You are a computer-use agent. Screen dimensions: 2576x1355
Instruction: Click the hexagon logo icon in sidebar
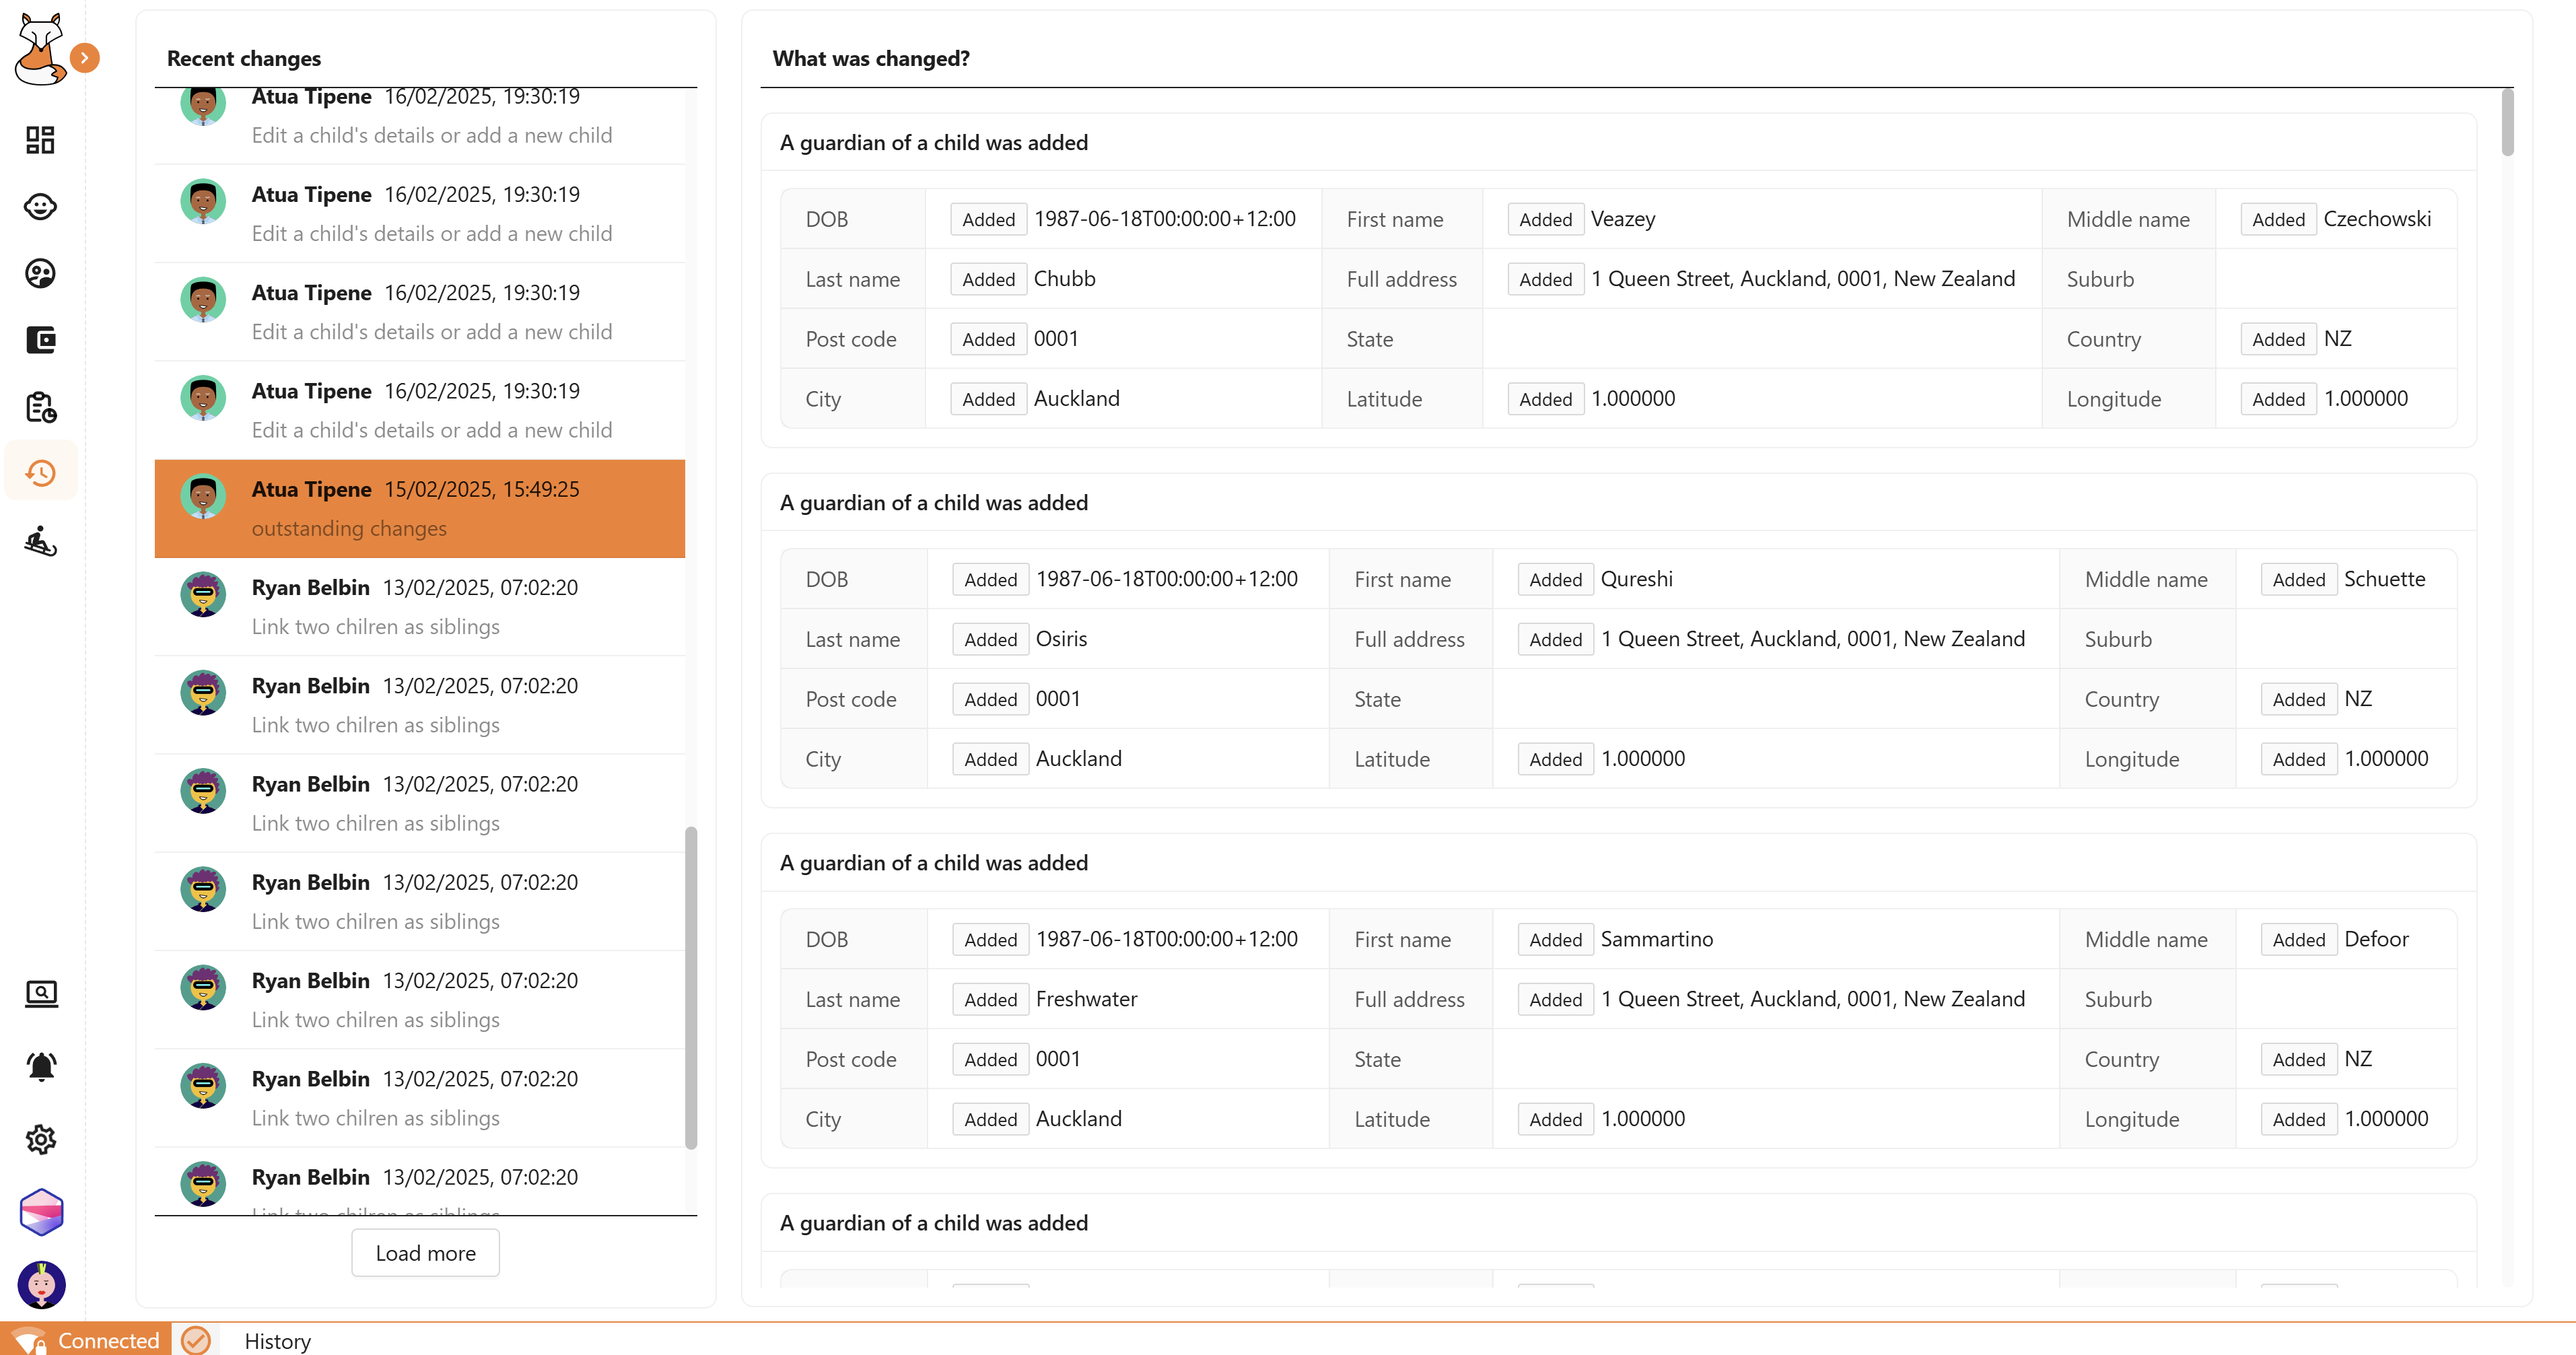click(40, 1212)
